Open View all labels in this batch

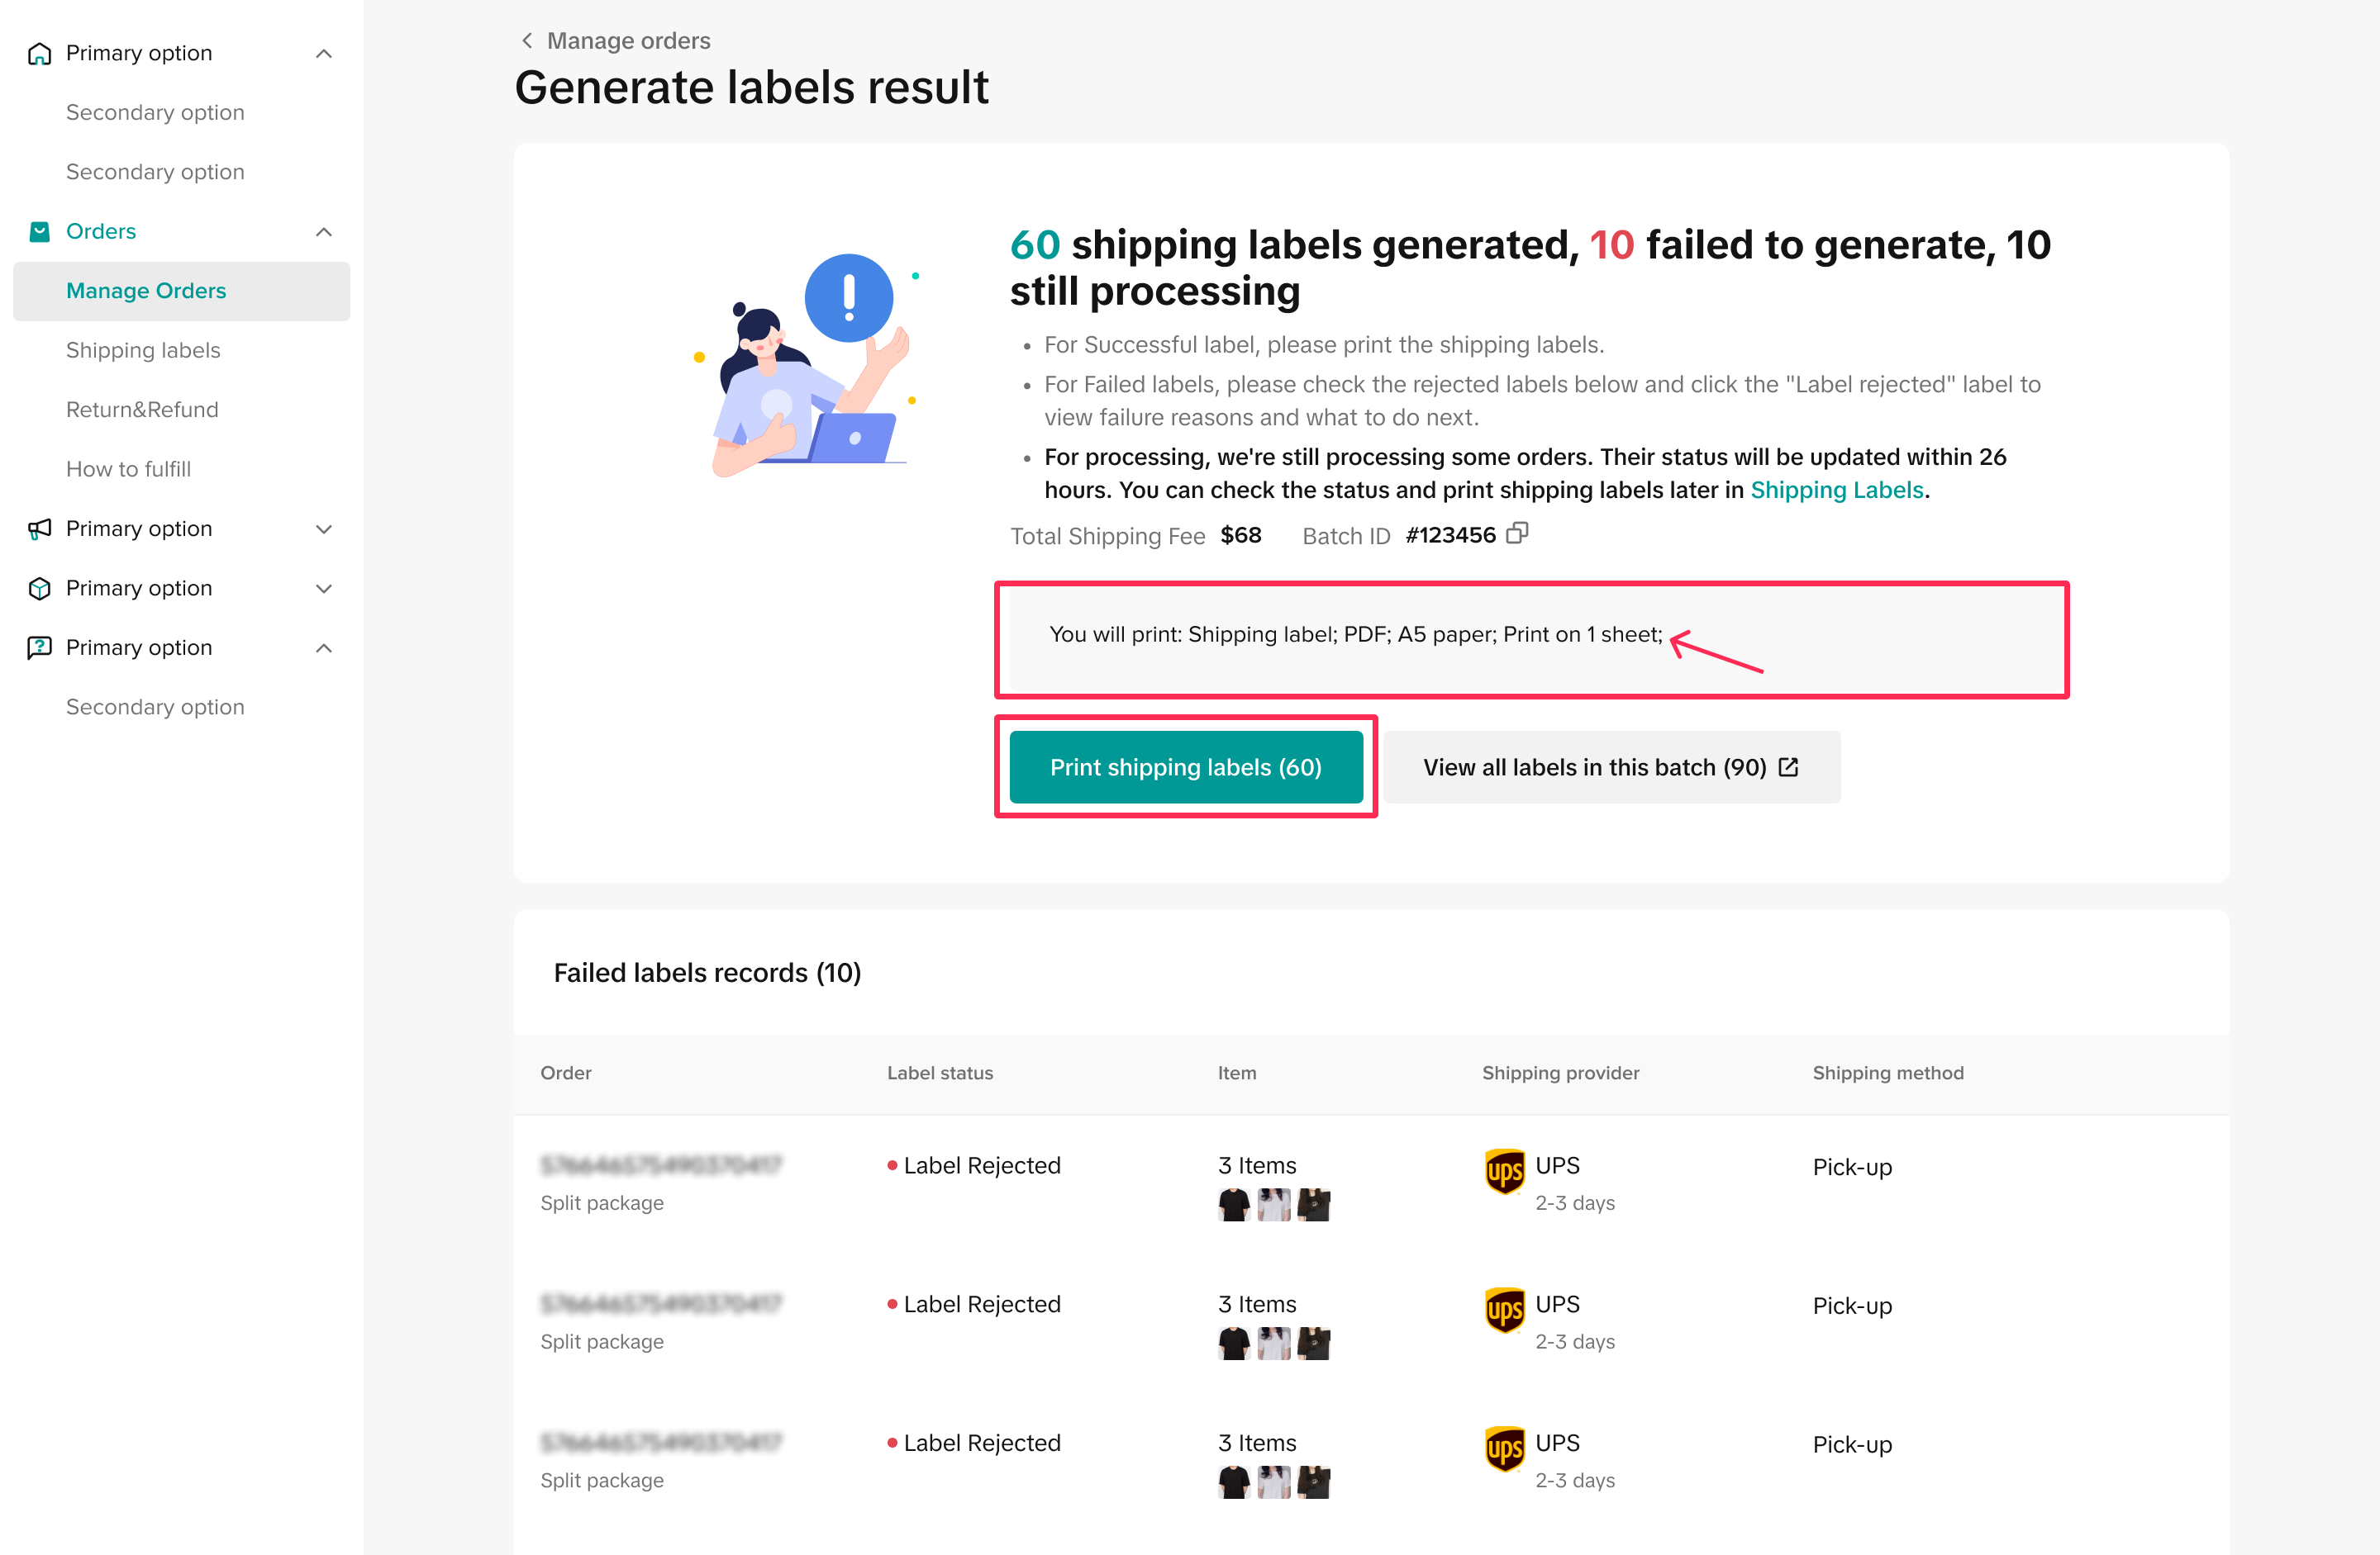1610,766
